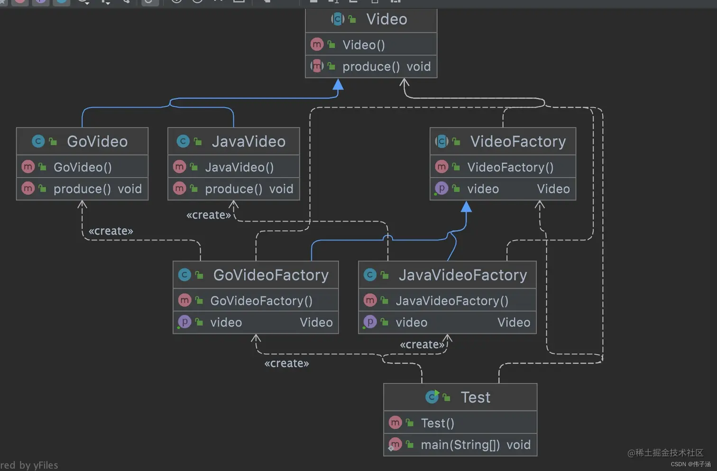Click the class icon next to GoVideo title

(x=38, y=141)
